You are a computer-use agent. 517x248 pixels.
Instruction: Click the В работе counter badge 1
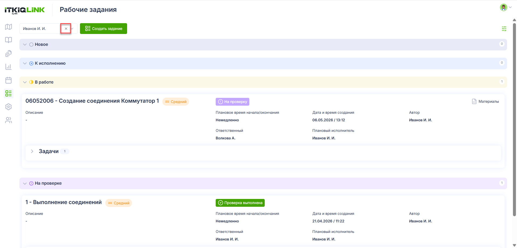click(x=502, y=81)
